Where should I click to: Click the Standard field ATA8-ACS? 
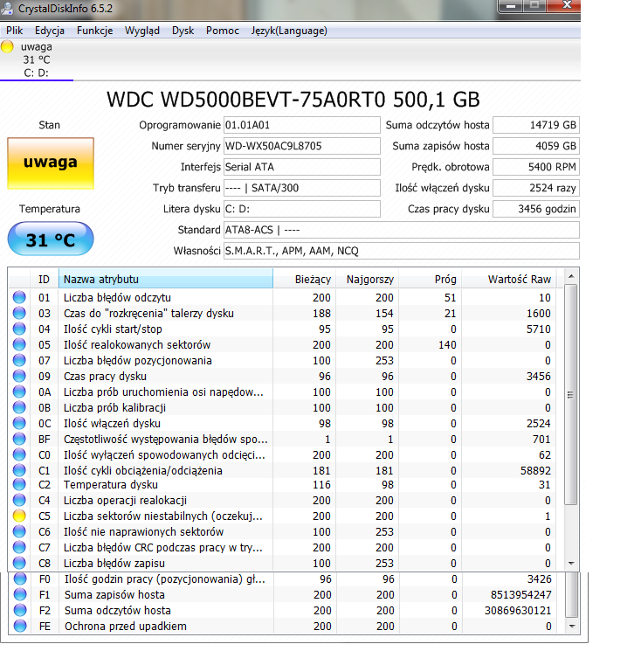click(x=402, y=230)
